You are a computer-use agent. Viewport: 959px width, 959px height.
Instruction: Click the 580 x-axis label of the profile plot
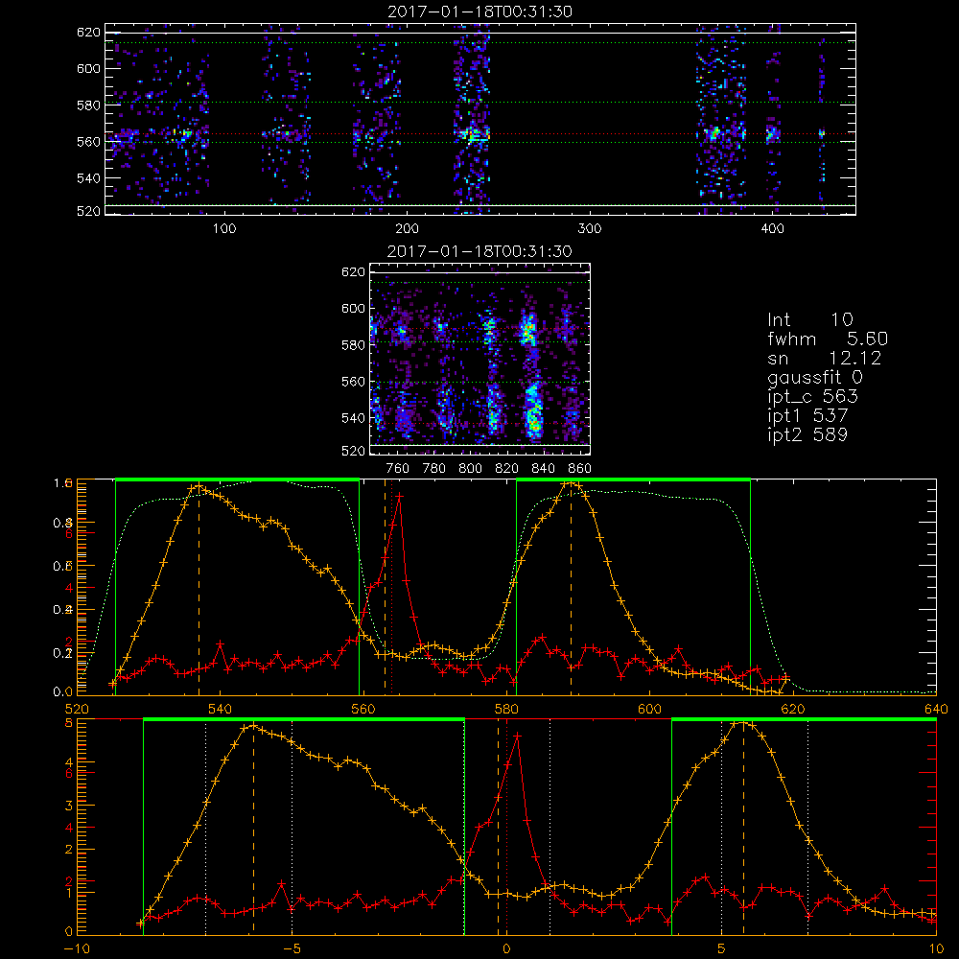point(506,709)
